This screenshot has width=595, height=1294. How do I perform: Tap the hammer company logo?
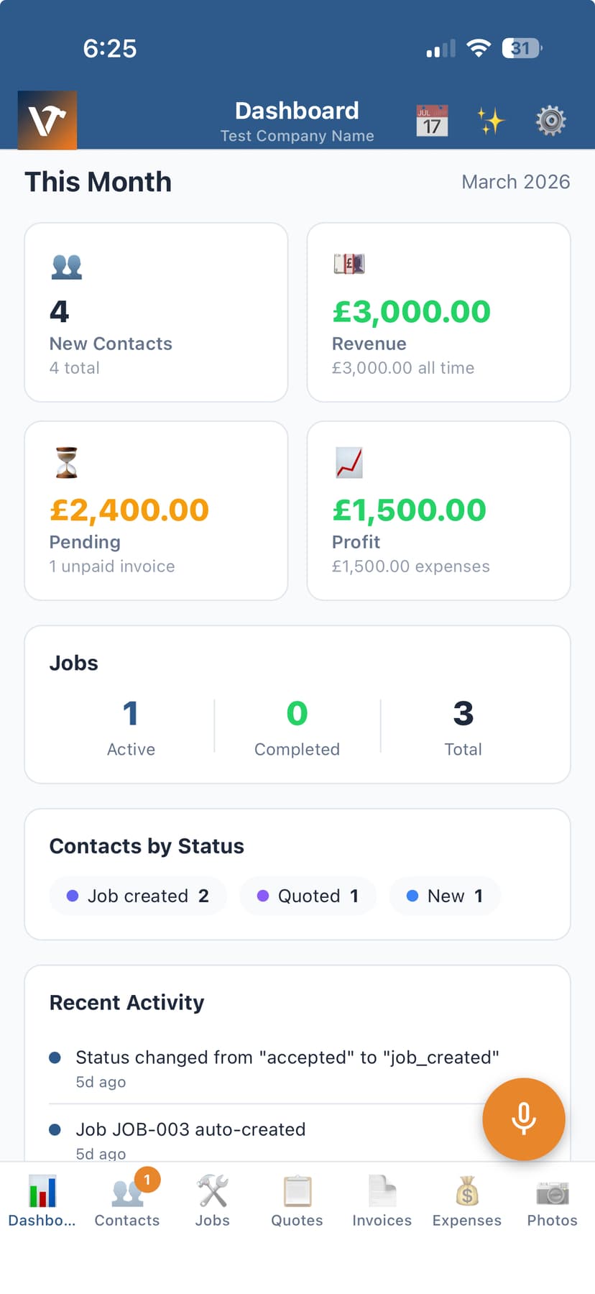point(47,120)
